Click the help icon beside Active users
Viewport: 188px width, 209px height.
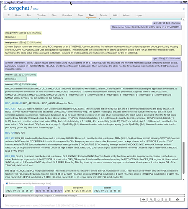pos(7,184)
